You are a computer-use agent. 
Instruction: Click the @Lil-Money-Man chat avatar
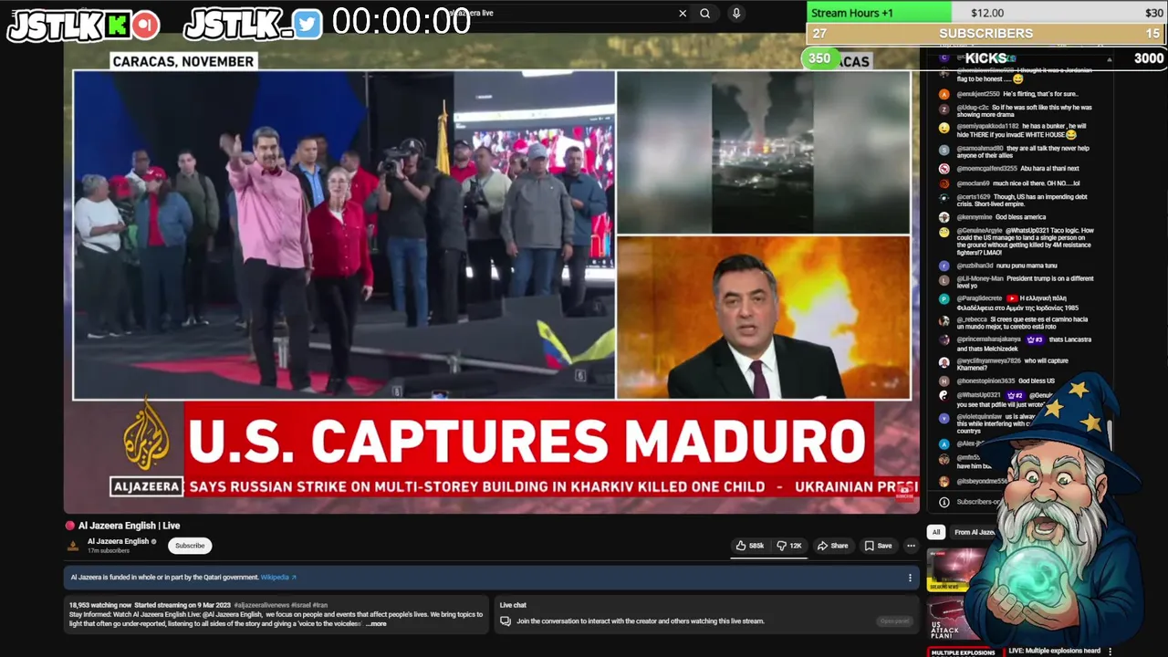(x=944, y=280)
